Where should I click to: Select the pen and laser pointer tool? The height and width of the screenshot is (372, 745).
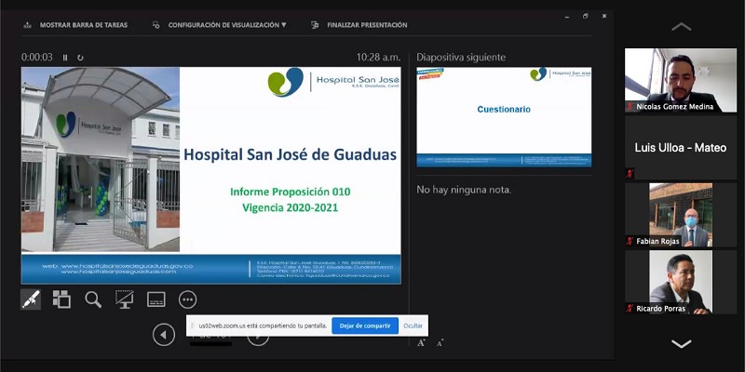(x=31, y=299)
